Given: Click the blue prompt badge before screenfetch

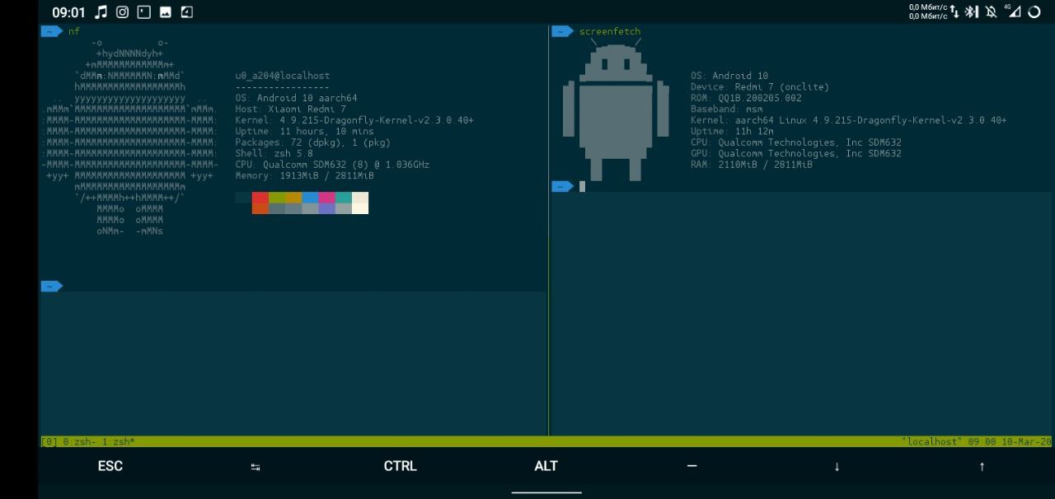Looking at the screenshot, I should point(563,31).
